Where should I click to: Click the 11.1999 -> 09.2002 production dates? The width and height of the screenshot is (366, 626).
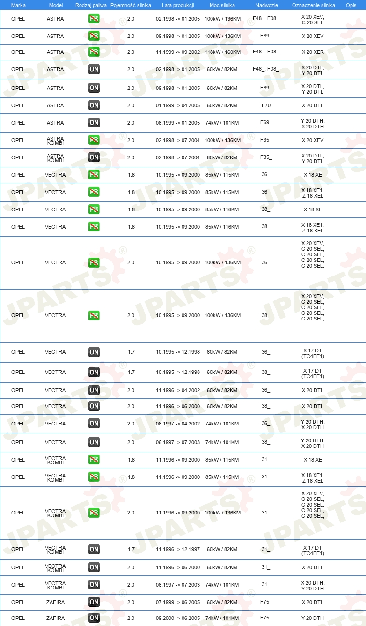(x=178, y=52)
